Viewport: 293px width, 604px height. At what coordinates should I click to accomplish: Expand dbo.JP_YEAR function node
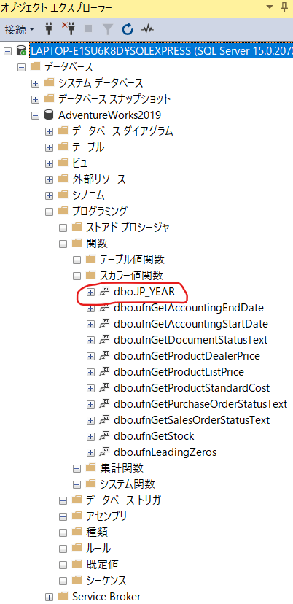point(90,293)
